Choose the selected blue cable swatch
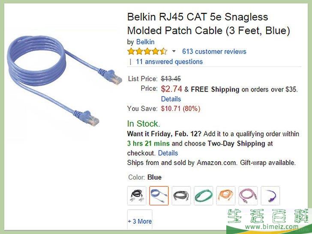The width and height of the screenshot is (312, 234). (159, 196)
